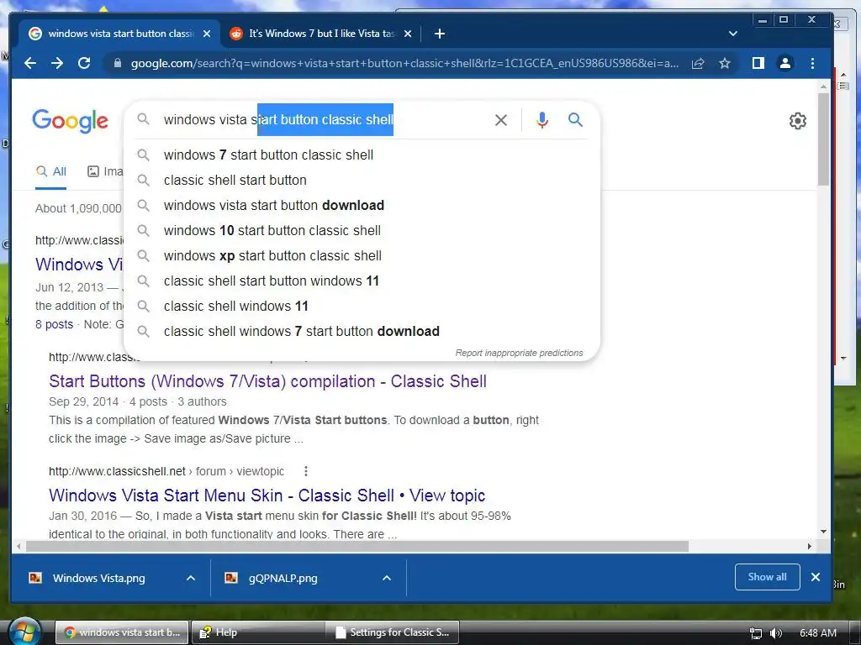This screenshot has width=861, height=645.
Task: Show all downloads
Action: 767,577
